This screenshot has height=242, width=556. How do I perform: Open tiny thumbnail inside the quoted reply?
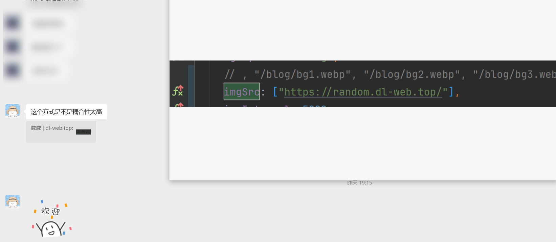tap(83, 132)
